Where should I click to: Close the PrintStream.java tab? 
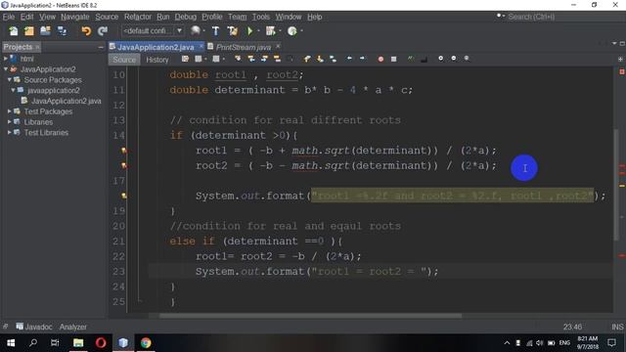coord(278,46)
